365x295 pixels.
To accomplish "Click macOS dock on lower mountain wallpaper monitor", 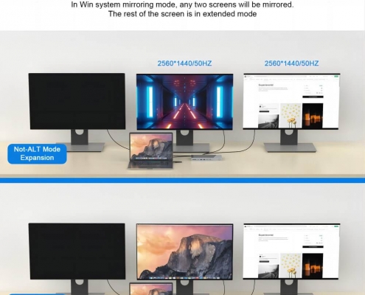I will click(184, 278).
